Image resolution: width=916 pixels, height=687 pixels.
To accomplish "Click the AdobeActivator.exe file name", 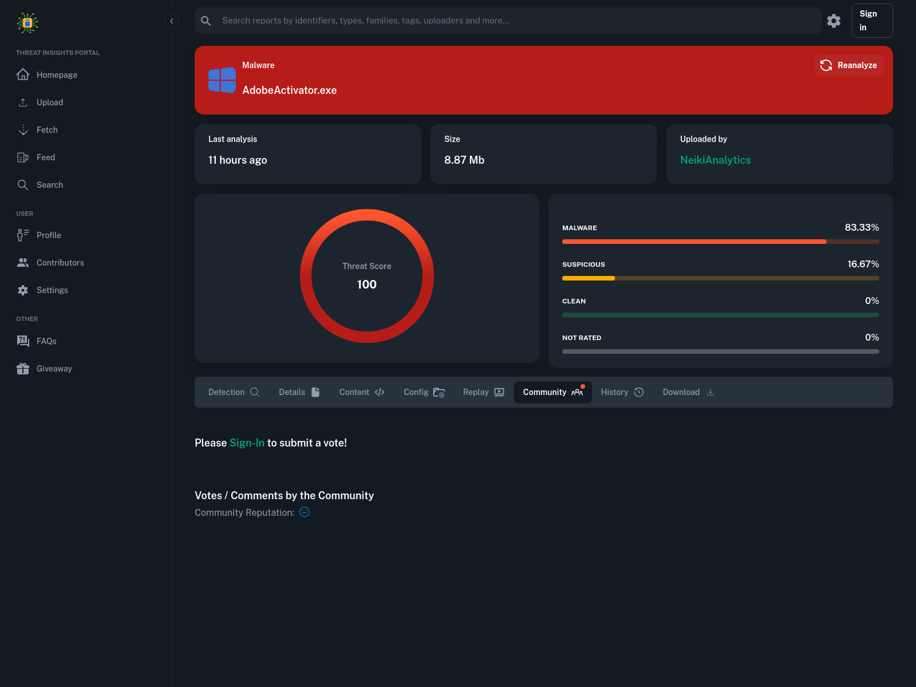I will (x=289, y=90).
